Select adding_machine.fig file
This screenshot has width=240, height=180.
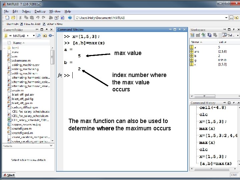tap(25, 69)
